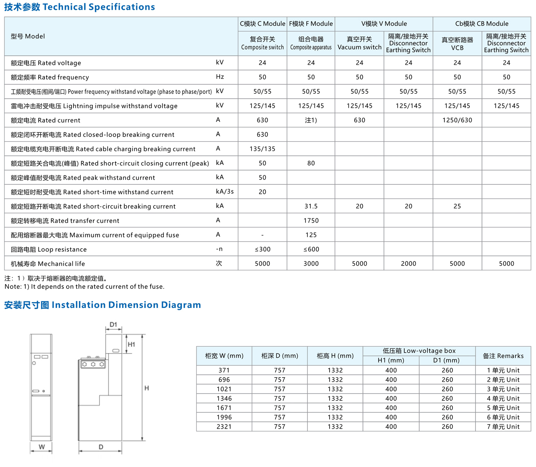The width and height of the screenshot is (536, 467).
Task: Select 'Rated short-time withstand current' row label
Action: (x=92, y=192)
